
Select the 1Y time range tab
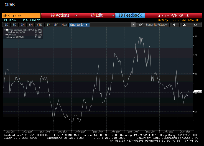click(48, 25)
